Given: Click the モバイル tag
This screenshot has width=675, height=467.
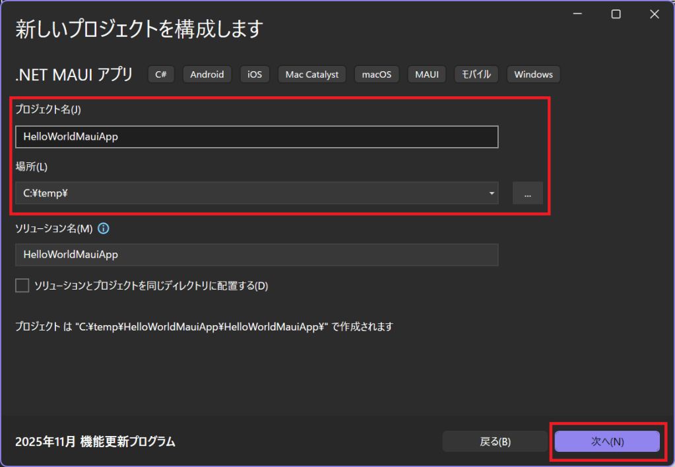Looking at the screenshot, I should click(477, 75).
